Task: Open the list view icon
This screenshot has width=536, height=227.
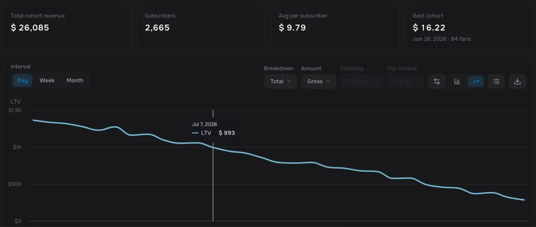Action: coord(496,81)
